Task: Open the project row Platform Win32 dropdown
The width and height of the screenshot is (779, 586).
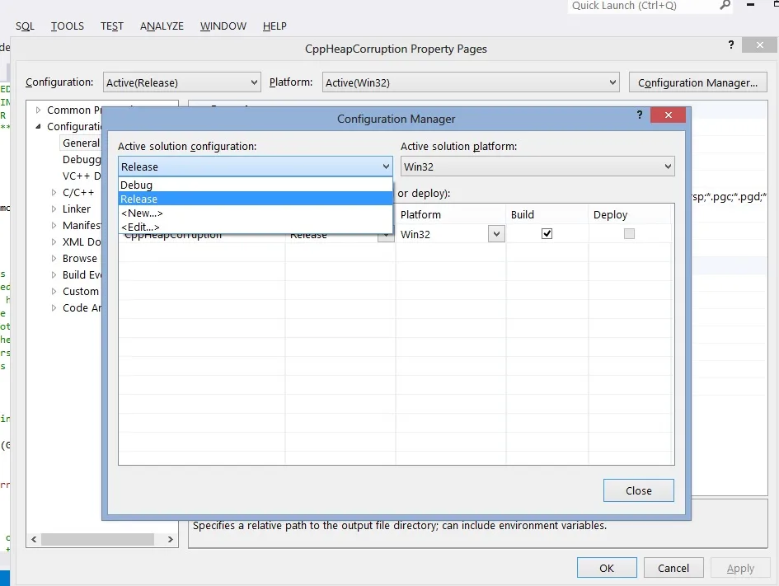Action: click(496, 234)
